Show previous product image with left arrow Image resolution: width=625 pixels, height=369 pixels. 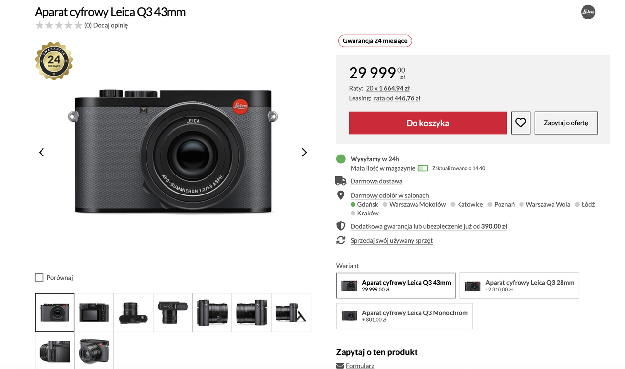click(42, 153)
